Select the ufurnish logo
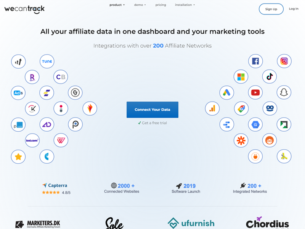 191,223
